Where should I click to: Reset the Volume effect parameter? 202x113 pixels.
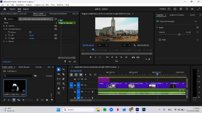coord(56,26)
